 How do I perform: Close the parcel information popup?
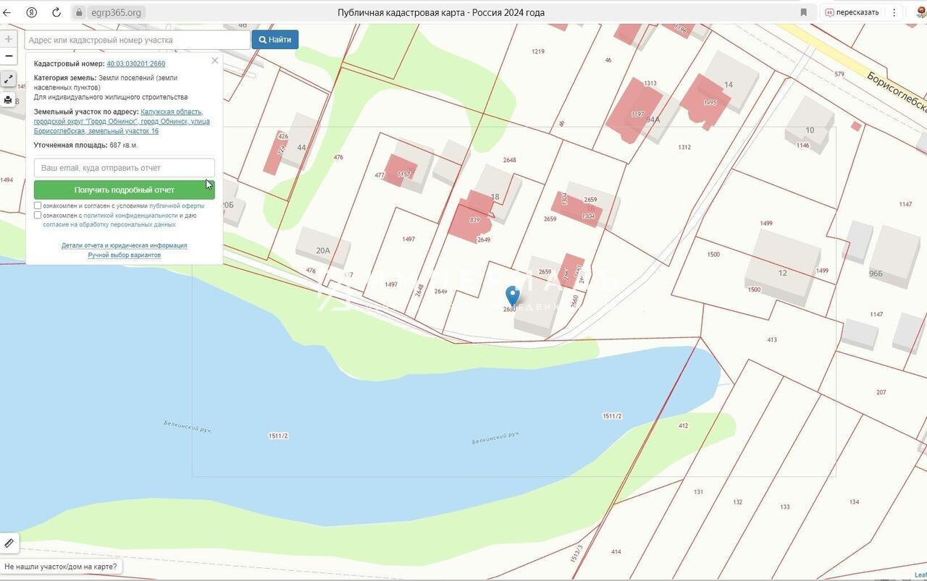(214, 61)
